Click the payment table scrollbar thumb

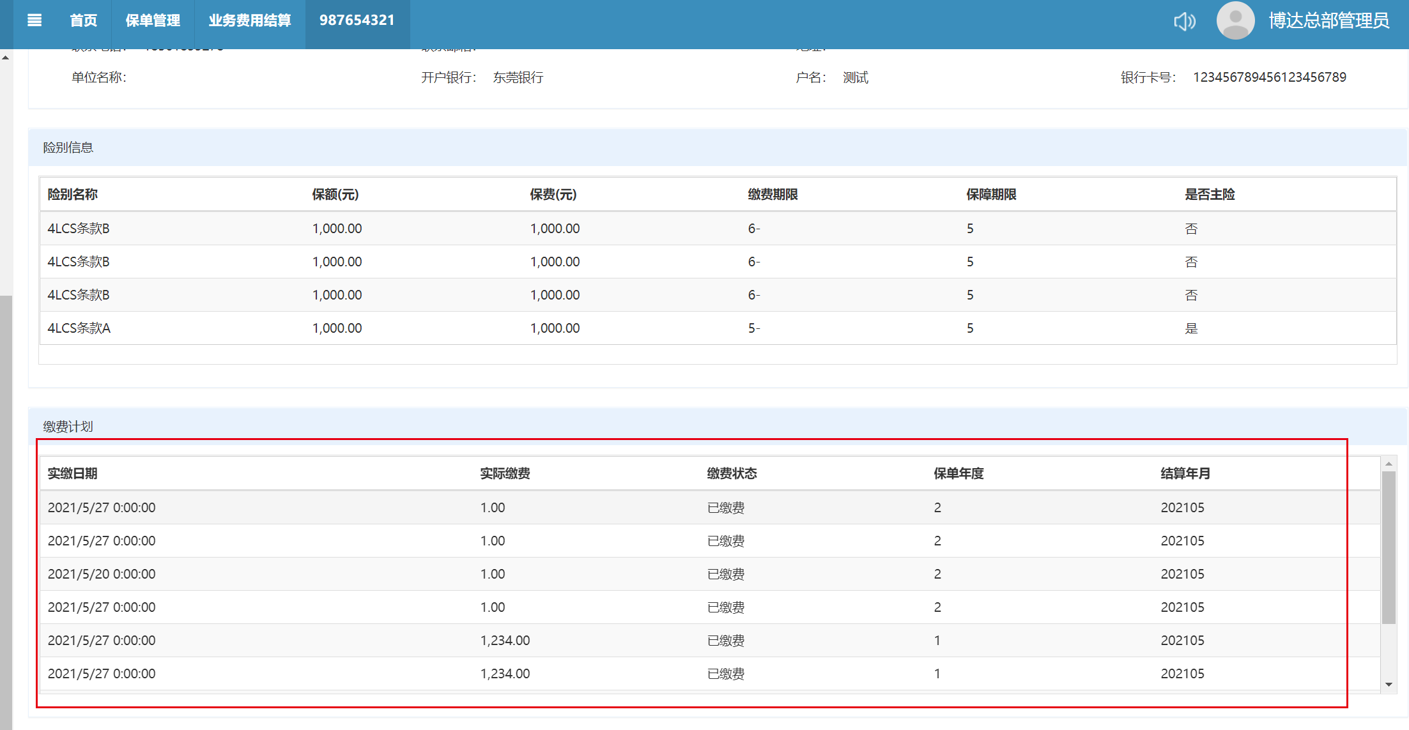[1388, 547]
